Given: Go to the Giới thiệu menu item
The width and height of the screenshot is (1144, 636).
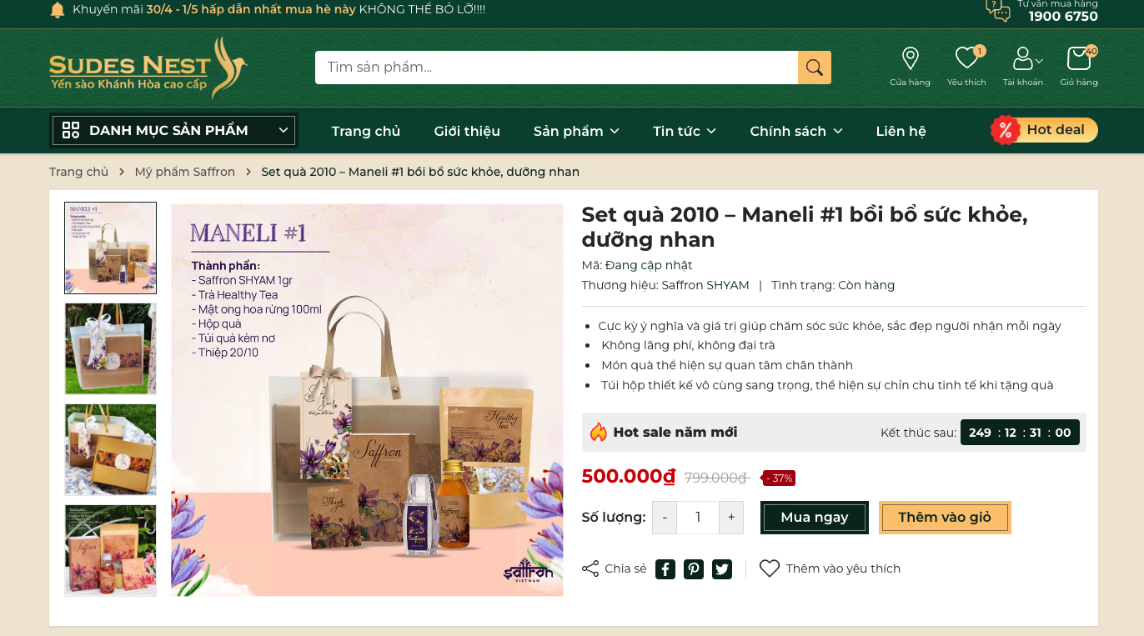Looking at the screenshot, I should coord(467,131).
